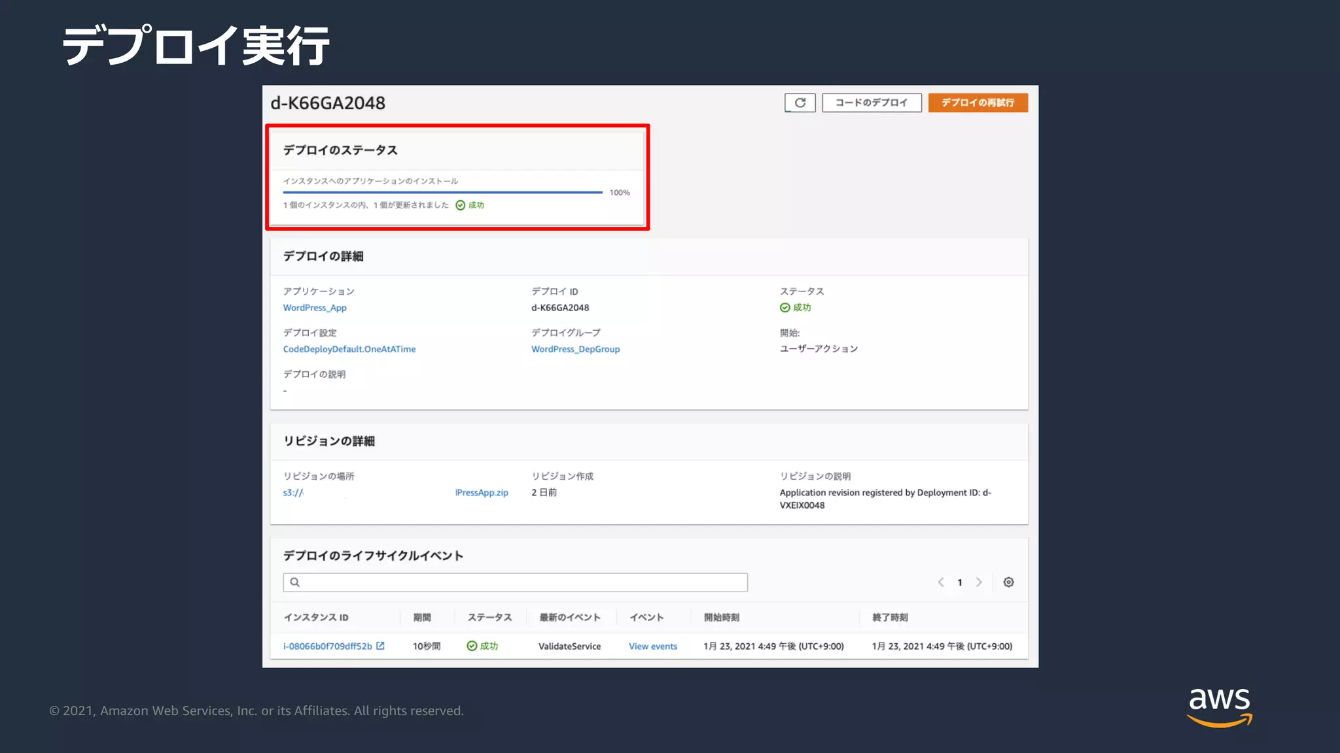Click the ユーザーアクション initiator value
Screen dimensions: 1340x753
click(819, 349)
